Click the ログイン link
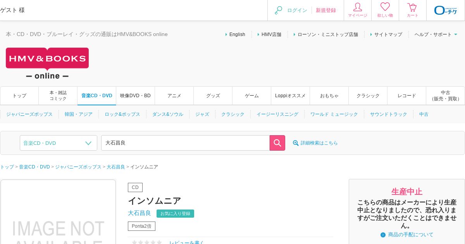The width and height of the screenshot is (465, 244). point(297,10)
